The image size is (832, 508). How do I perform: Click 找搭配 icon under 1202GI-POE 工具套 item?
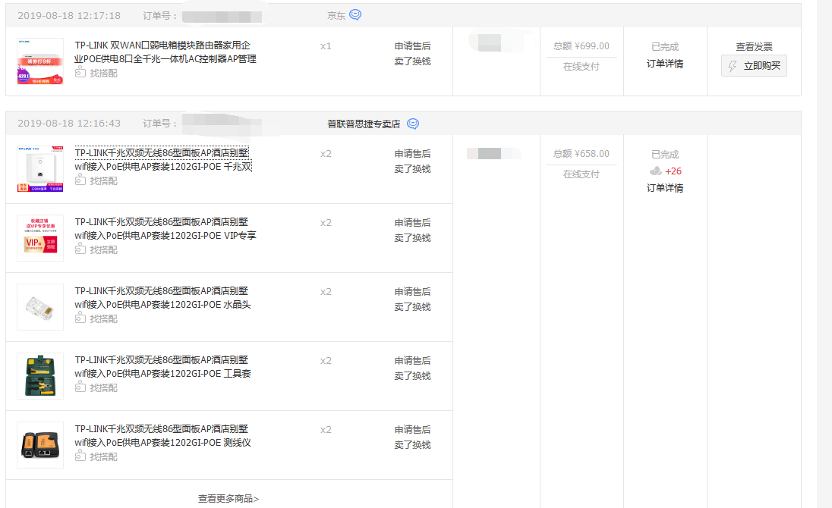point(80,387)
